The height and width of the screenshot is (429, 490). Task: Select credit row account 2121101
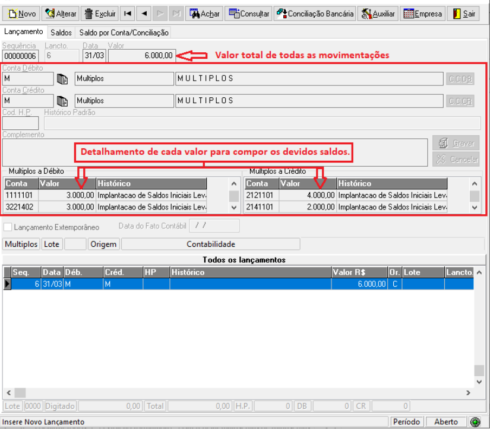[346, 195]
